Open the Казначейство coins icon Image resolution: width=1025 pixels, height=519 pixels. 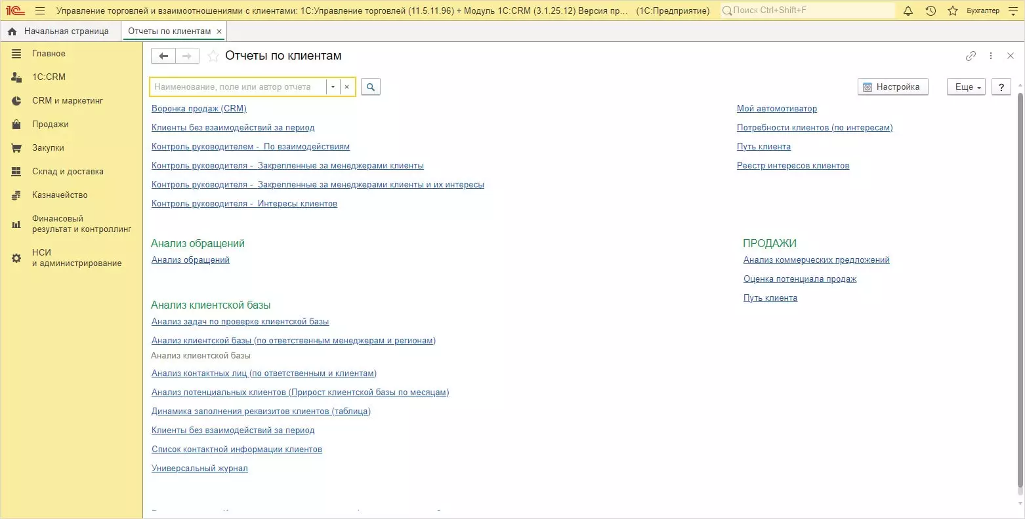pos(16,195)
